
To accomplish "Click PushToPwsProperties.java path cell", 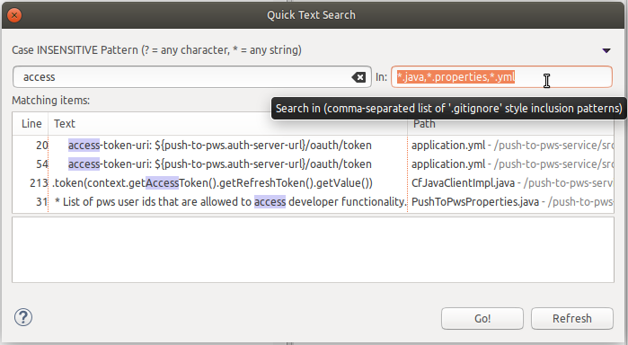I will [512, 201].
